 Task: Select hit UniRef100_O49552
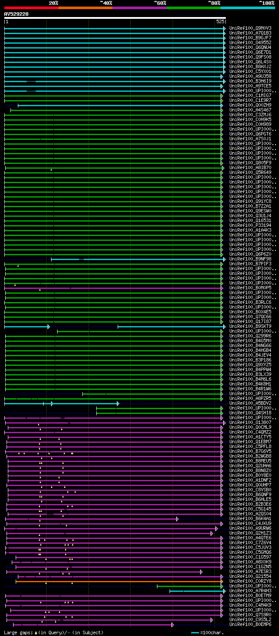[x=251, y=42]
